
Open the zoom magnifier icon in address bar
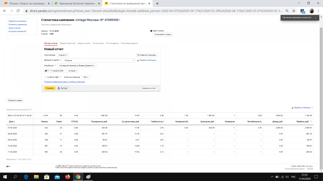(x=287, y=11)
